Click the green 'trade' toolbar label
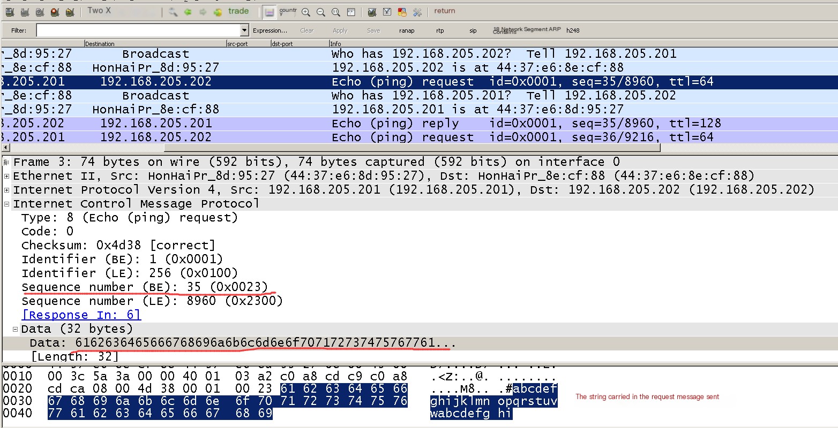Image resolution: width=838 pixels, height=428 pixels. (238, 11)
